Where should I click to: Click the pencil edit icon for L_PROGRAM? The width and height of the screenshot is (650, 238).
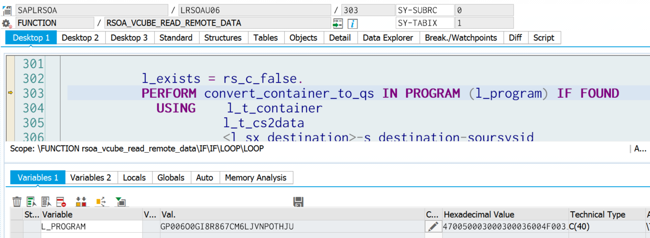(x=432, y=226)
